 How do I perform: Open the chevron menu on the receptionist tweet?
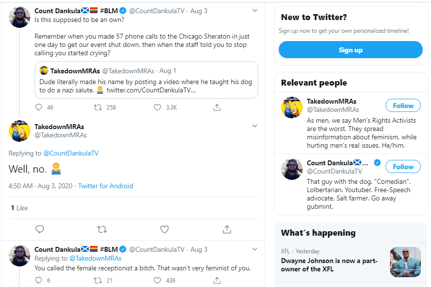[255, 249]
